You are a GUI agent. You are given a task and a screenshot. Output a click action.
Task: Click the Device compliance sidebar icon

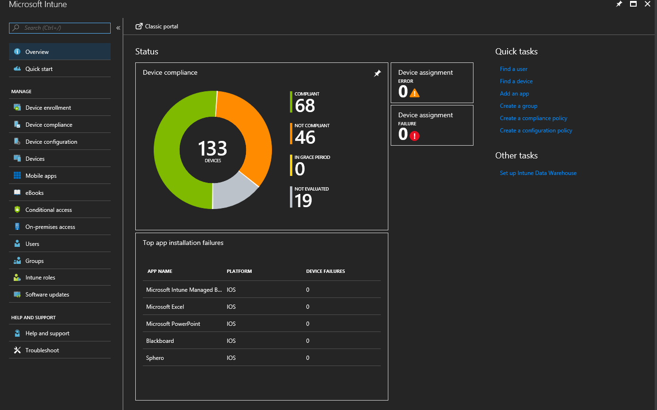17,124
